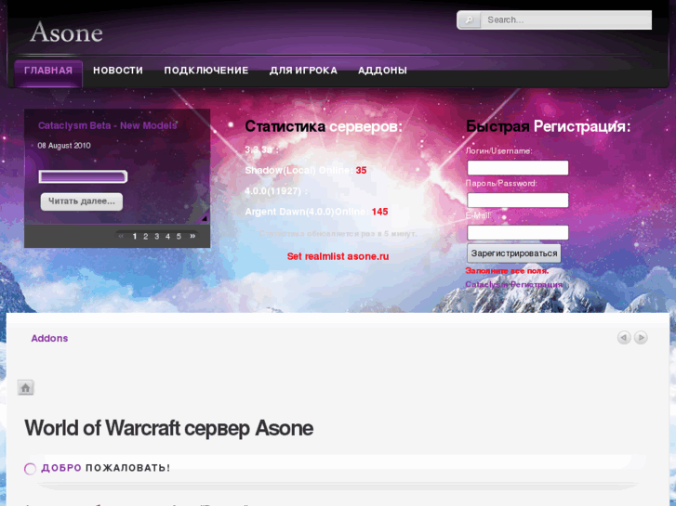
Task: Open the НОВОСТИ menu item
Action: [118, 71]
